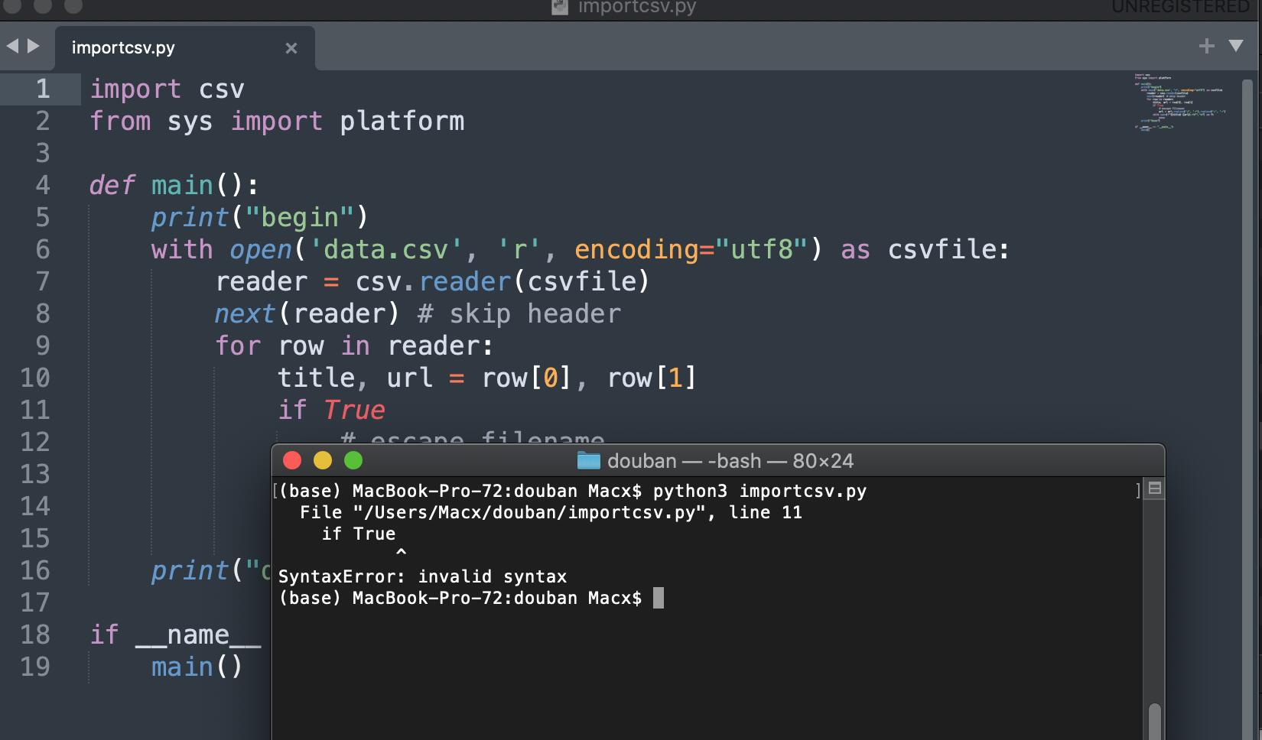
Task: Expand the open tabs dropdown arrow
Action: pos(1236,46)
